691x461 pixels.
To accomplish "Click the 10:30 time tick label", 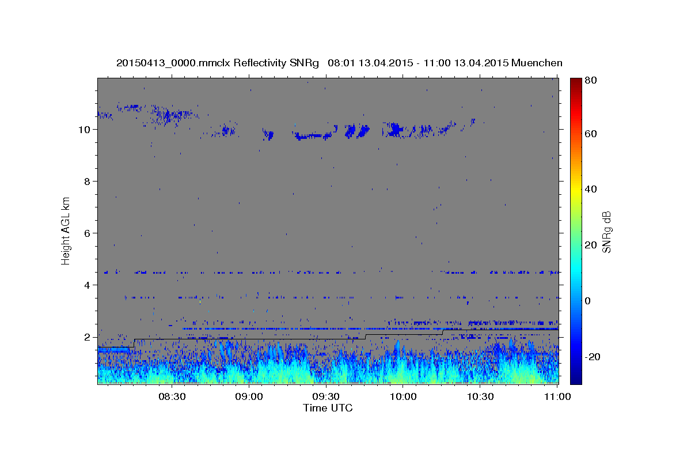I will 480,396.
